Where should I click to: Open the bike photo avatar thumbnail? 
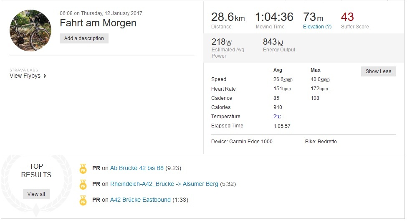coord(30,30)
